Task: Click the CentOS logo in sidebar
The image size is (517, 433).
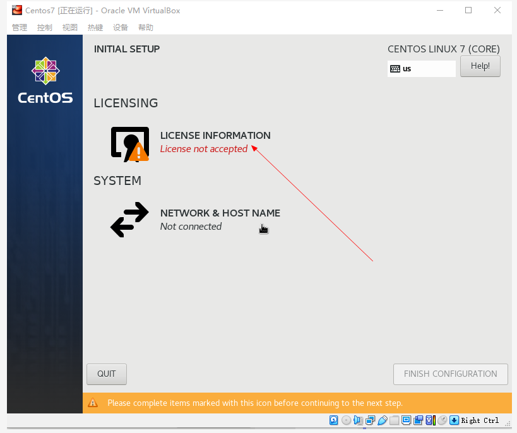Action: 45,80
